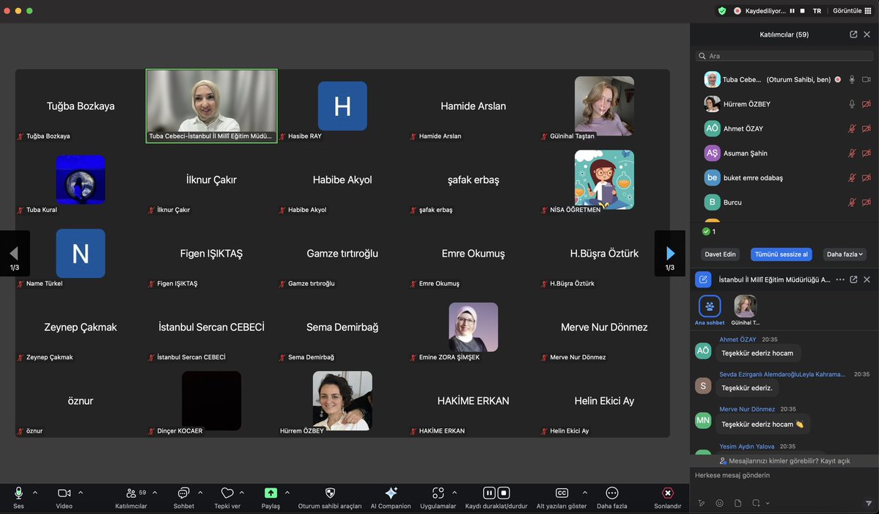Expand share options caret beside Paylaş
The height and width of the screenshot is (514, 879).
(x=287, y=493)
